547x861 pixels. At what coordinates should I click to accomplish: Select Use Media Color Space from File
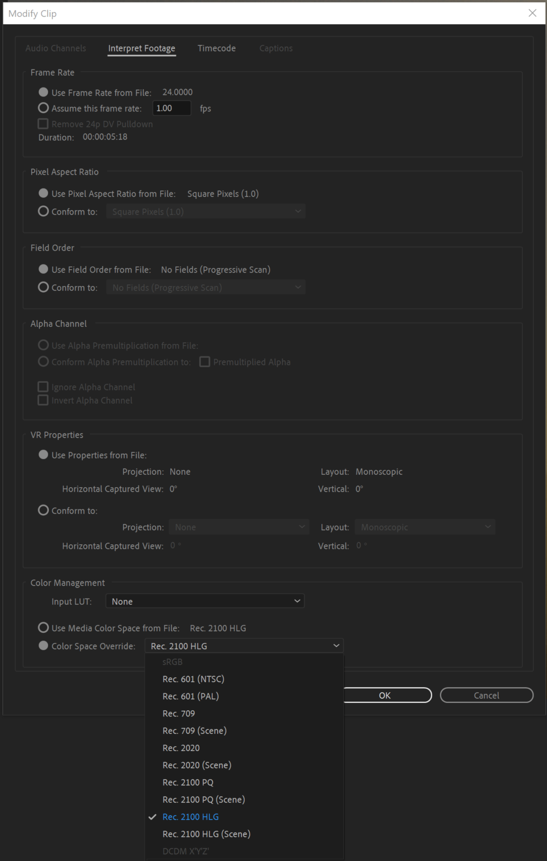(x=43, y=627)
